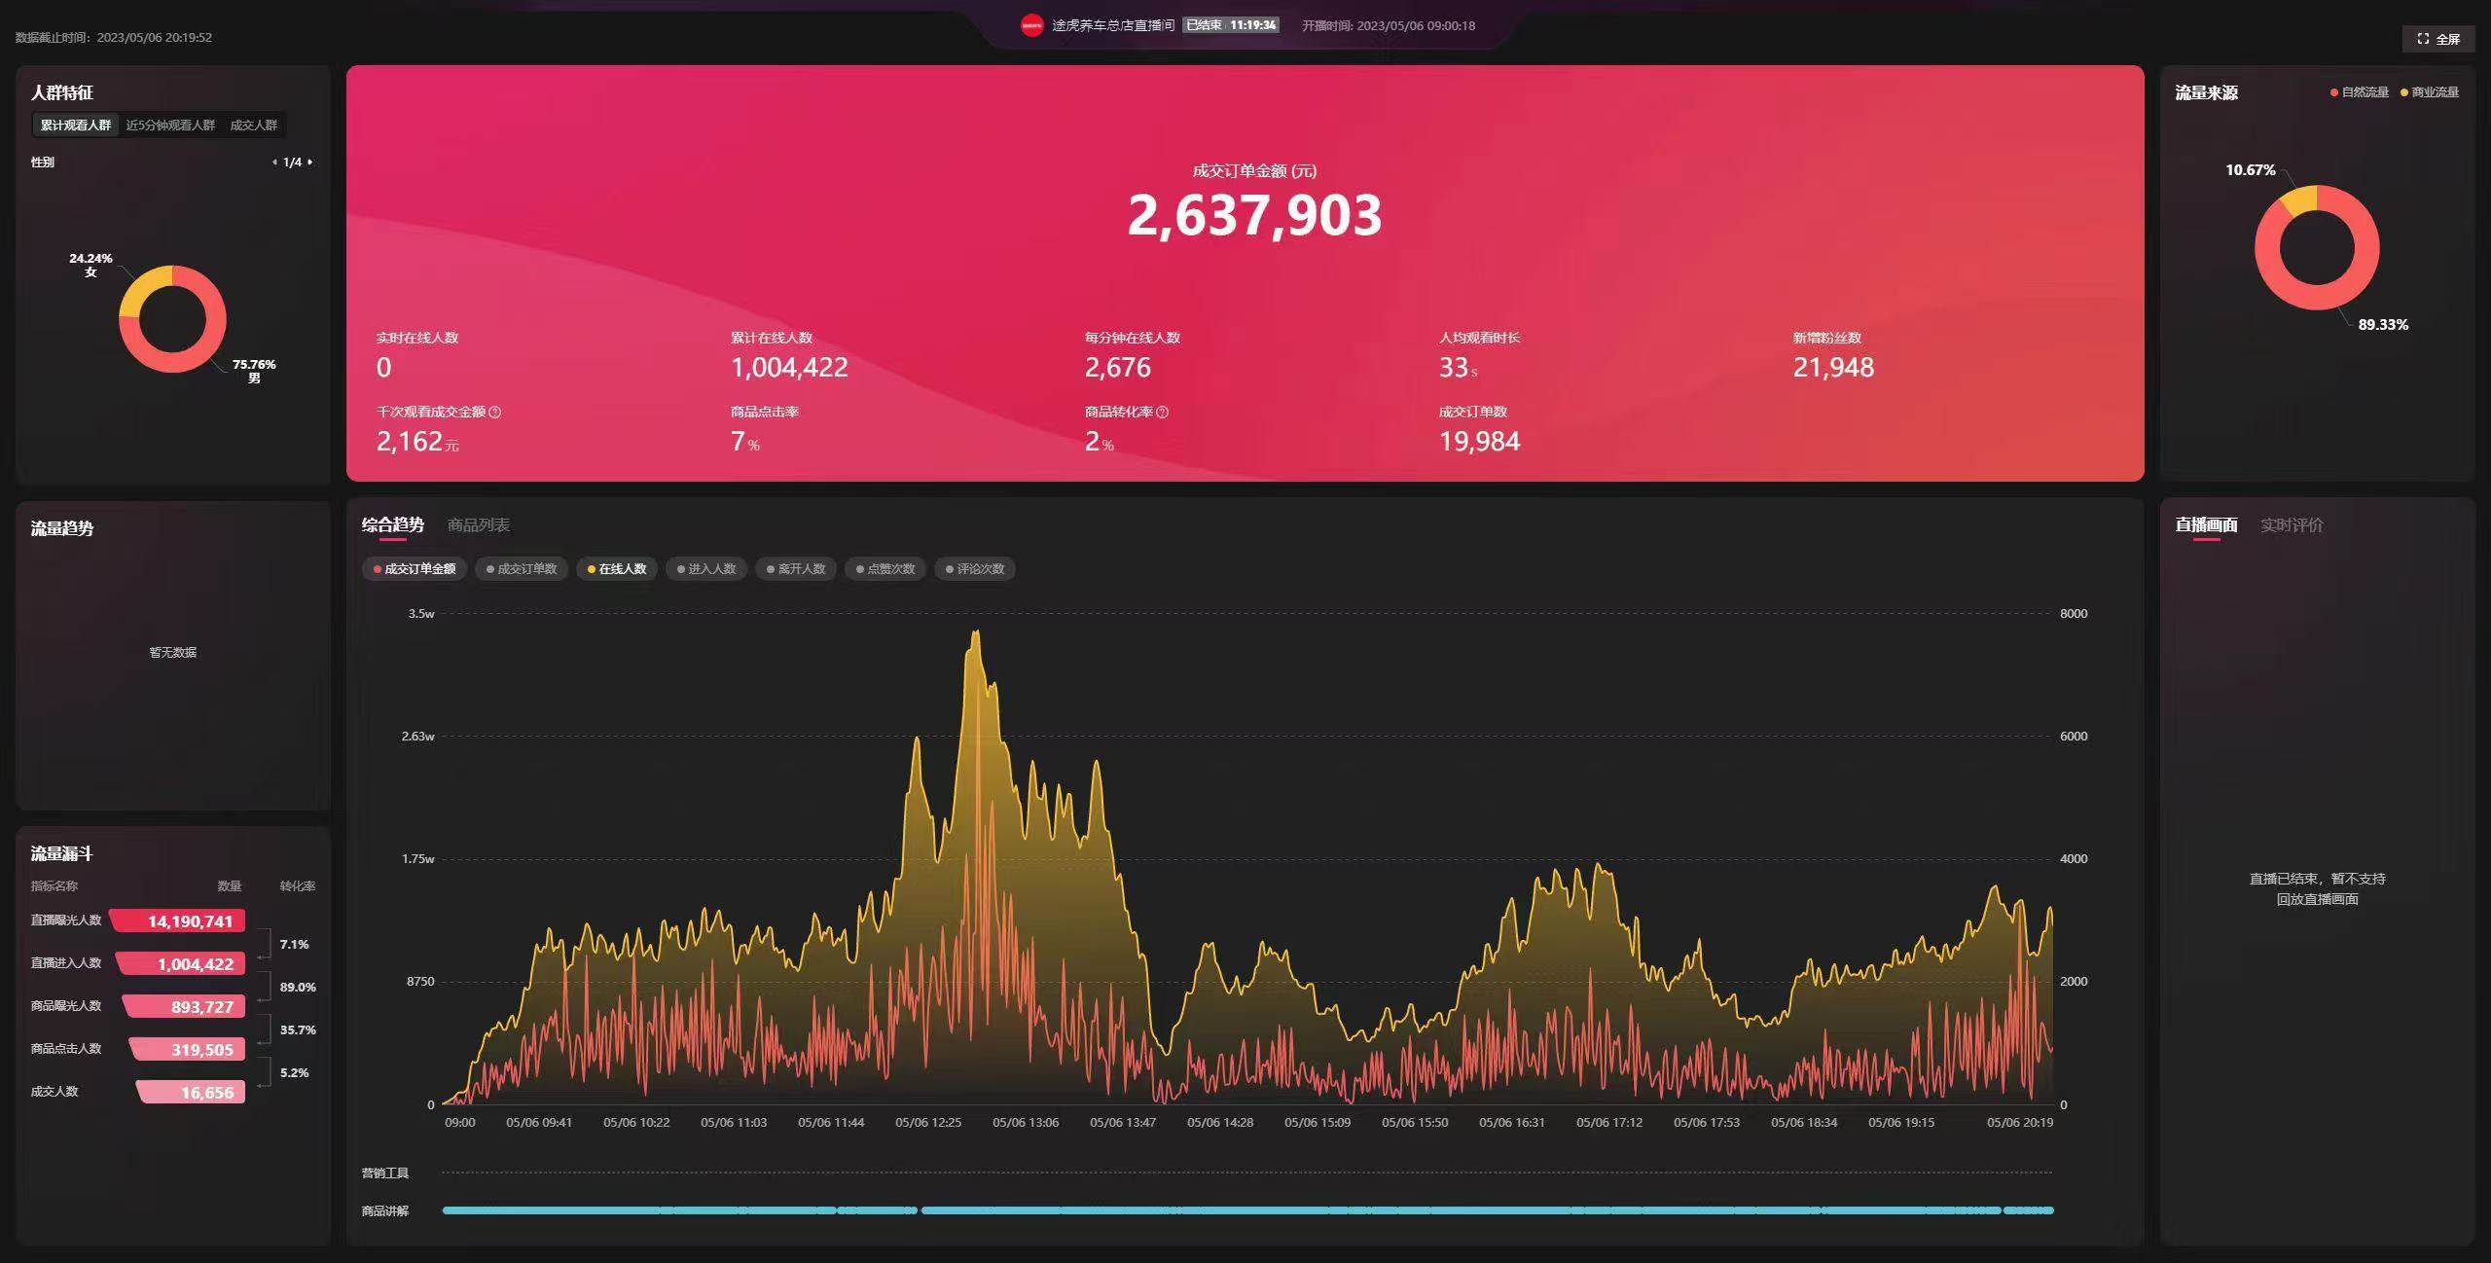Click the 已结束 status badge
This screenshot has height=1263, width=2491.
(1204, 24)
